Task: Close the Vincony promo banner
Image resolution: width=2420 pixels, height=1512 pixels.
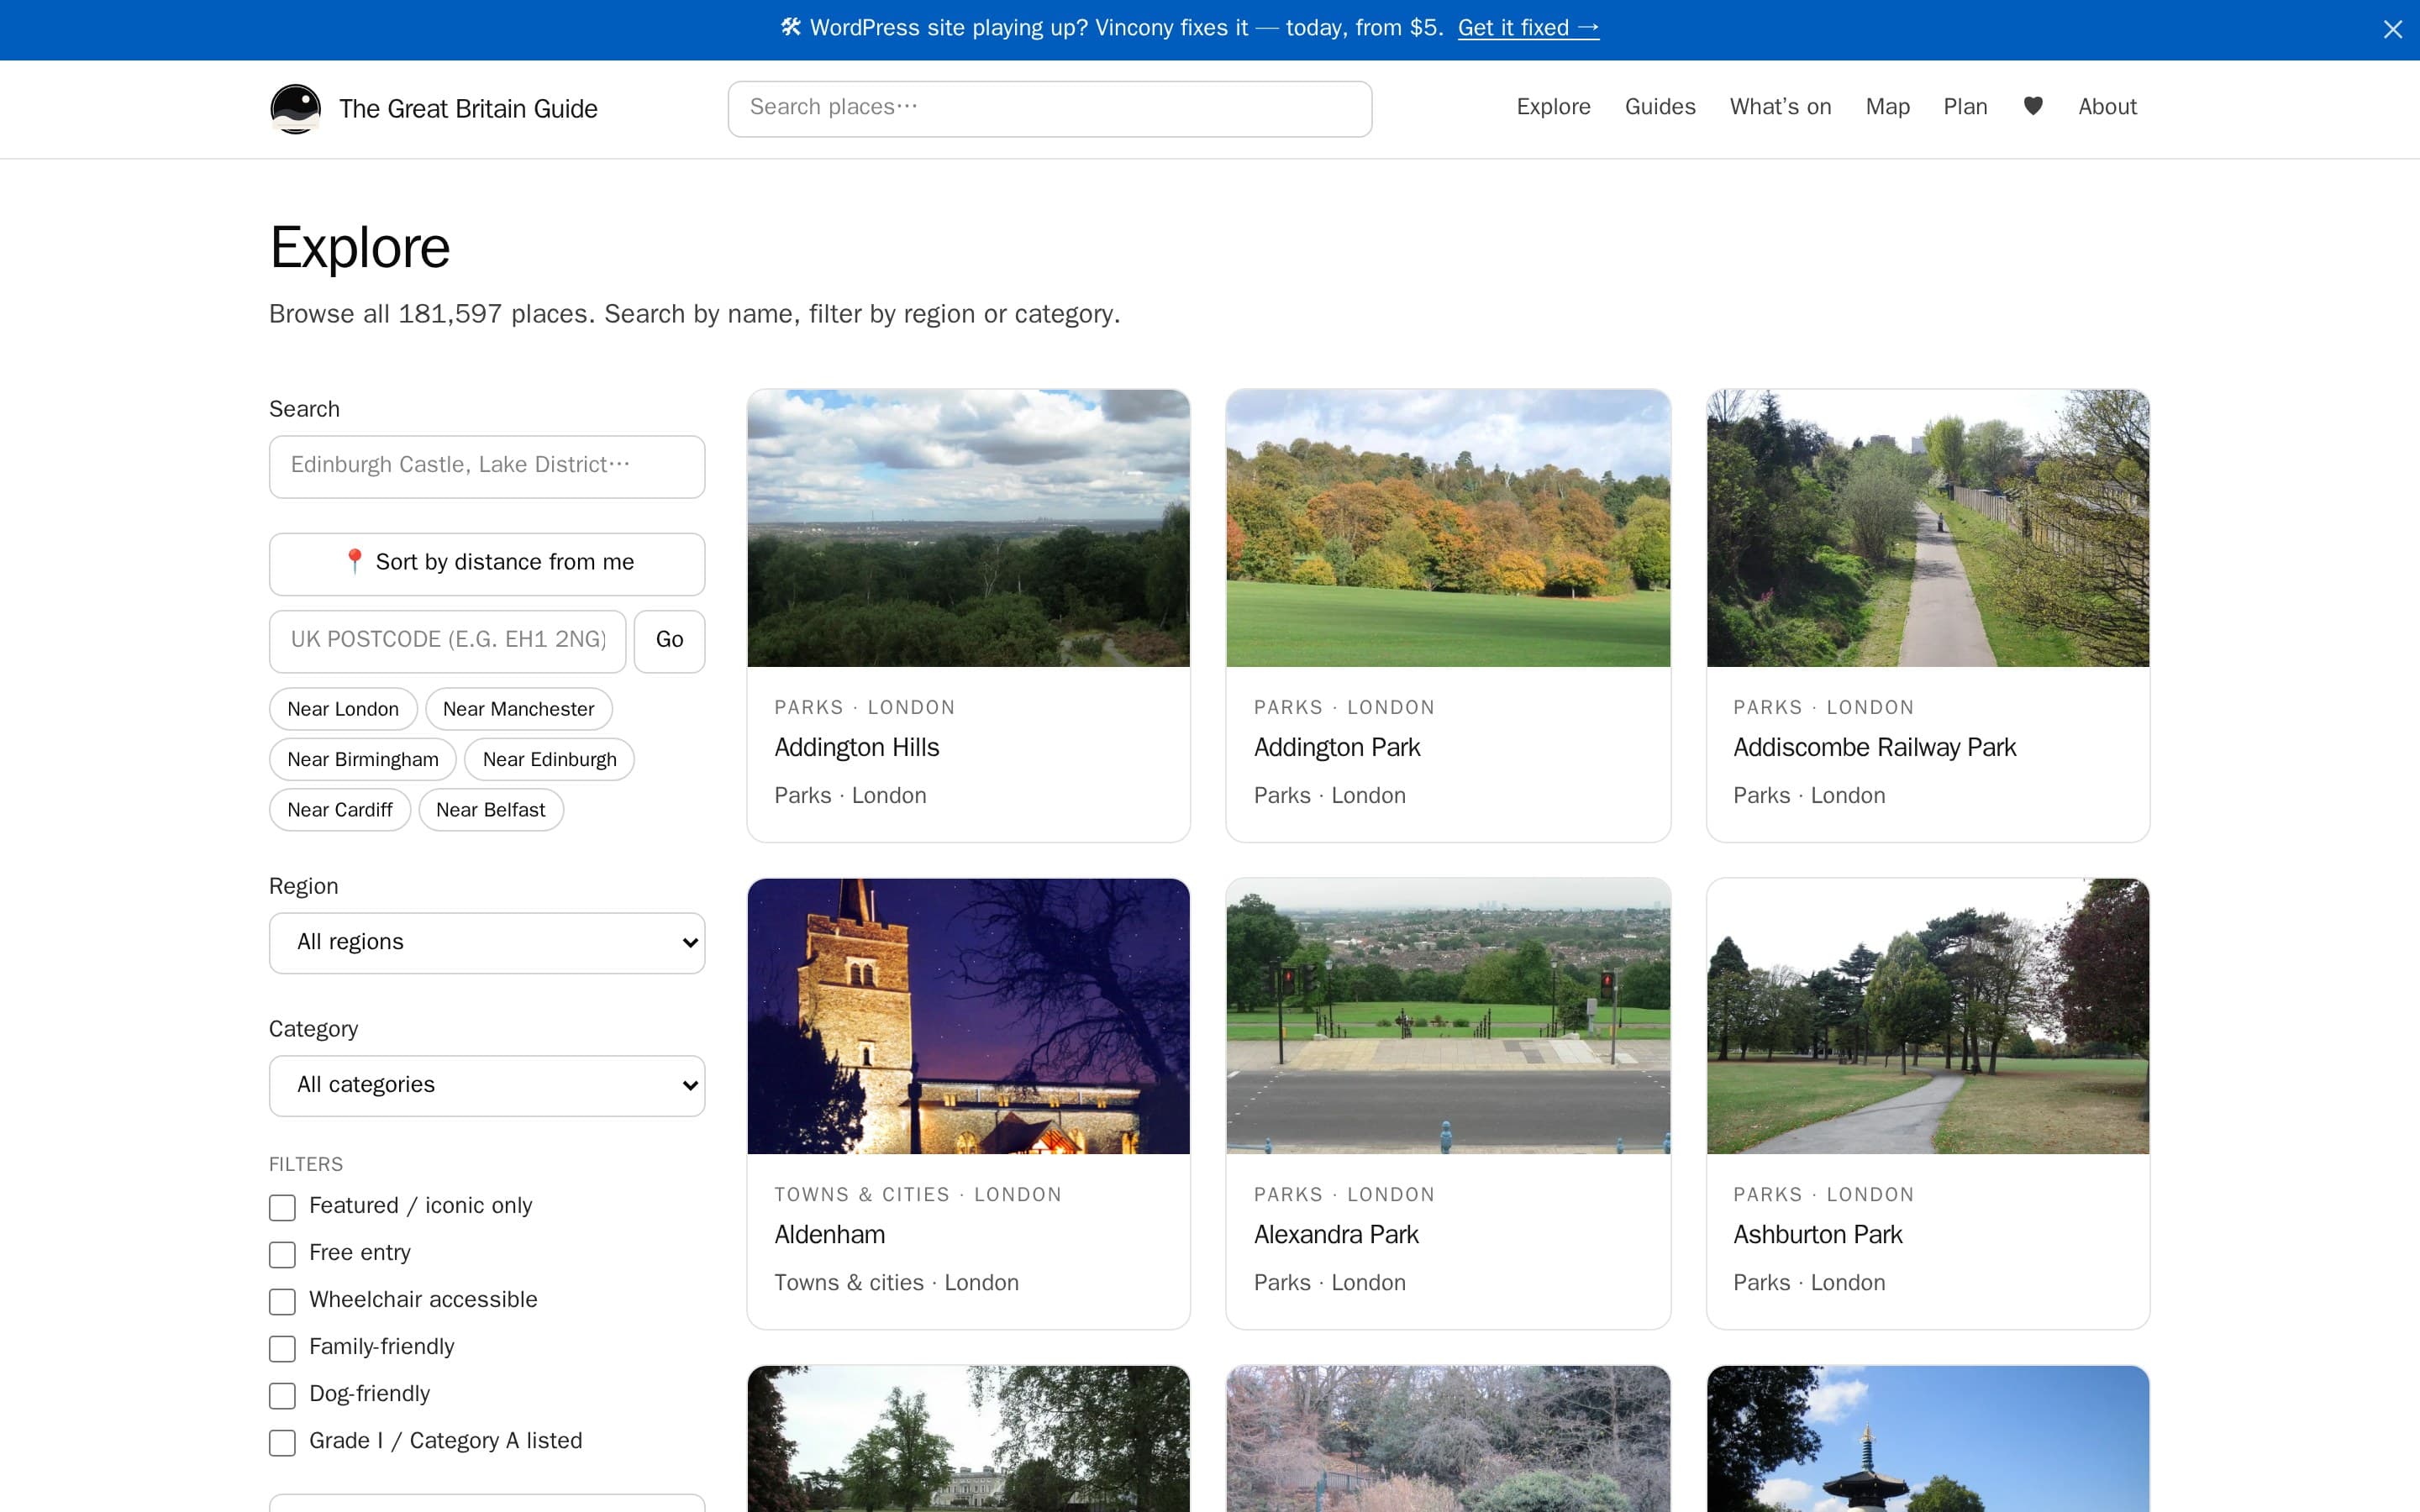Action: click(2392, 30)
